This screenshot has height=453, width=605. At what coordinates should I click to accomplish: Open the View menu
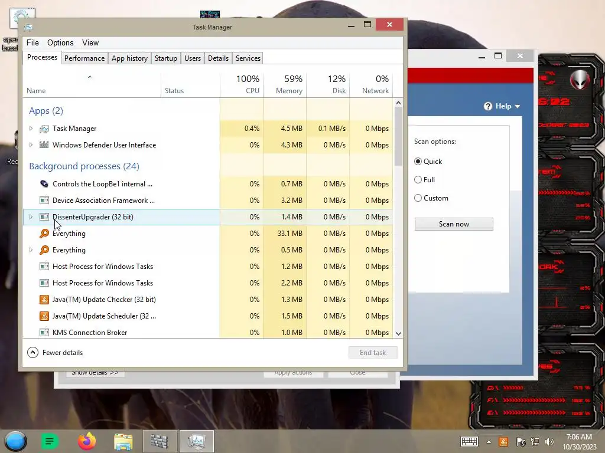[x=90, y=42]
